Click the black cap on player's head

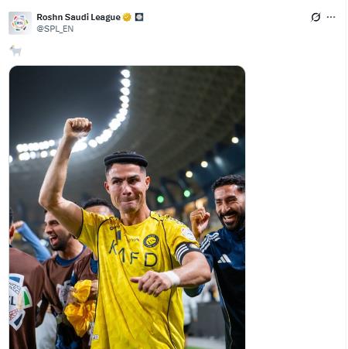click(x=126, y=159)
